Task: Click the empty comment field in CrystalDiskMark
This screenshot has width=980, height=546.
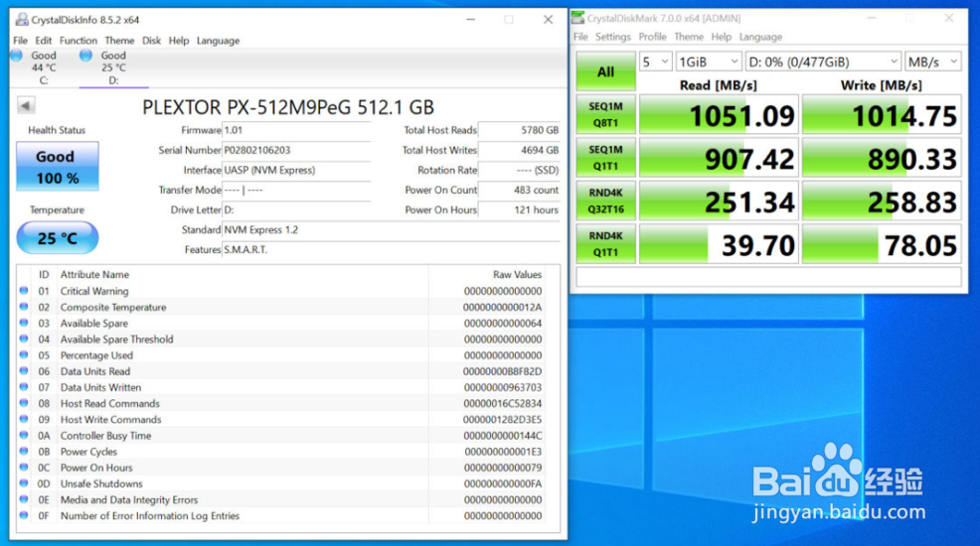Action: point(768,276)
